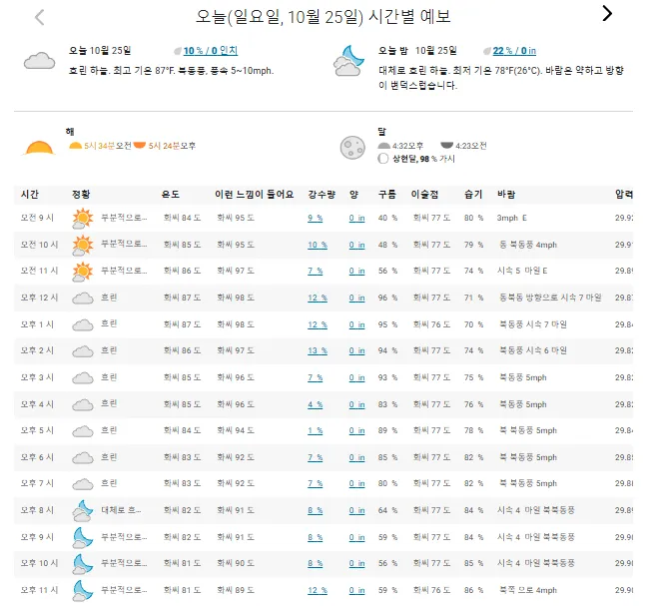660x606 pixels.
Task: Click the 오후 6시 time cell
Action: [37, 457]
